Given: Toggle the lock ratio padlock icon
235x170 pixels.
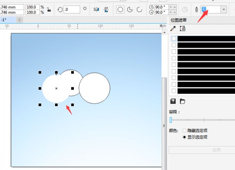Looking at the screenshot, I should point(49,10).
